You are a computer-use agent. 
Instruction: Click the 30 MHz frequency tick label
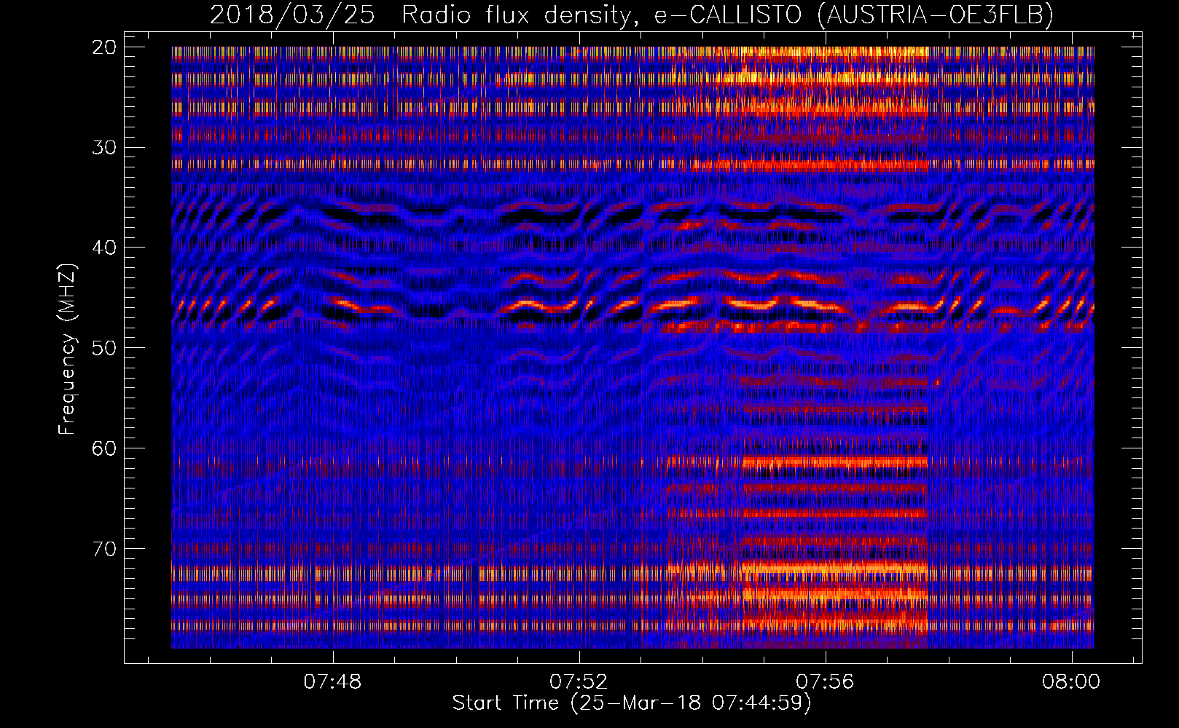point(104,147)
